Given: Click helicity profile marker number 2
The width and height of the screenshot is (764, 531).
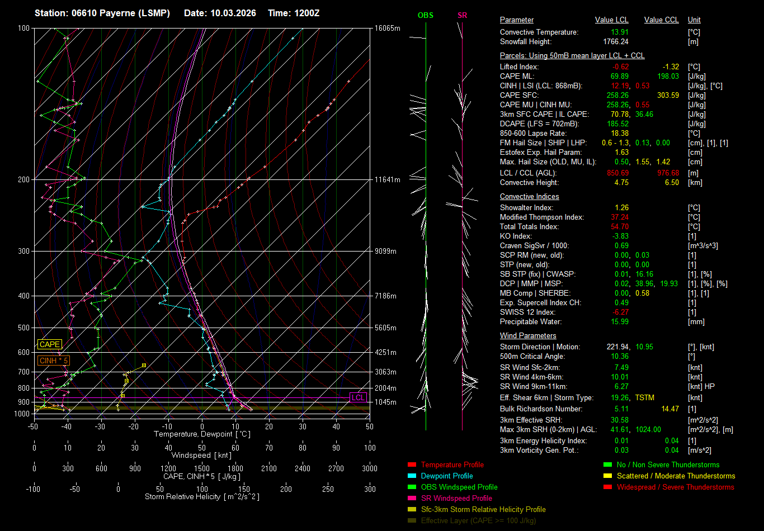Looking at the screenshot, I should click(x=126, y=381).
